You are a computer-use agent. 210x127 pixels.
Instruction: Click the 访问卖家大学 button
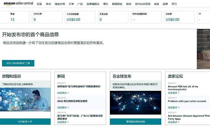pyautogui.click(x=25, y=122)
